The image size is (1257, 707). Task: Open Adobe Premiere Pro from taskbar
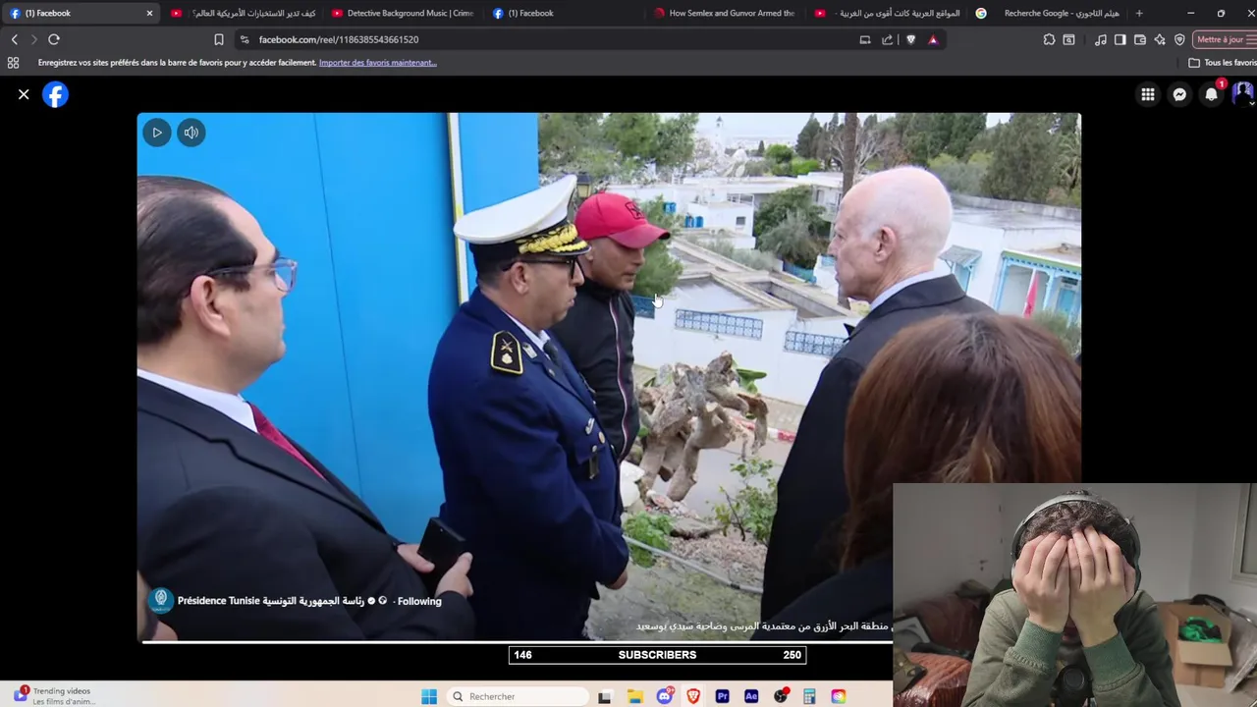coord(723,696)
